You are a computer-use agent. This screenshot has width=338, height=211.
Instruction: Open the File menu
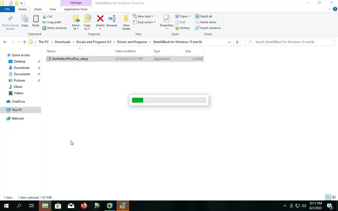7,9
